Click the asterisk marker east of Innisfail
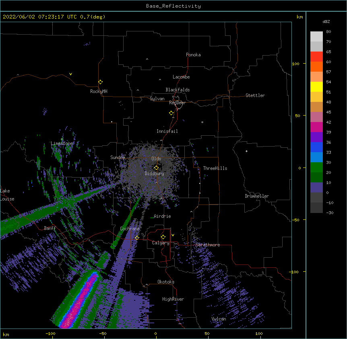This screenshot has width=347, height=339. [x=202, y=122]
